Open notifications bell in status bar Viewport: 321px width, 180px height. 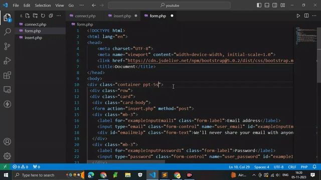click(314, 166)
